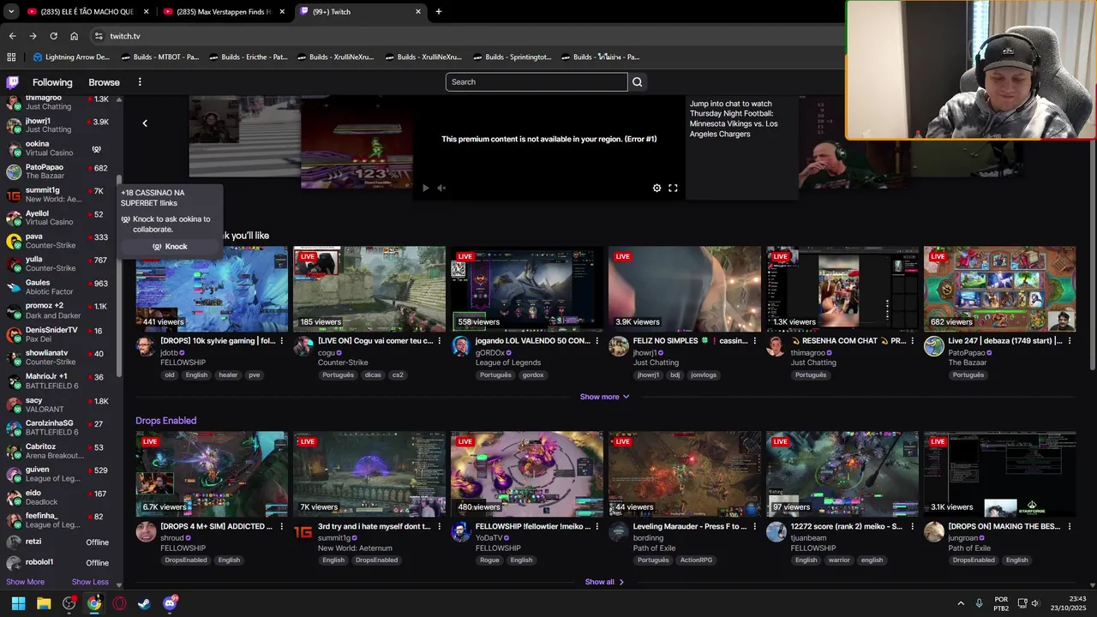Open a new browser tab
Screen dimensions: 1097x617
click(x=439, y=12)
